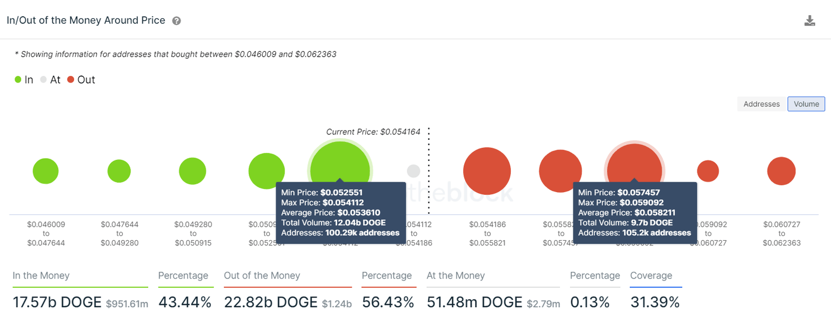Enable the Volume view

point(806,104)
